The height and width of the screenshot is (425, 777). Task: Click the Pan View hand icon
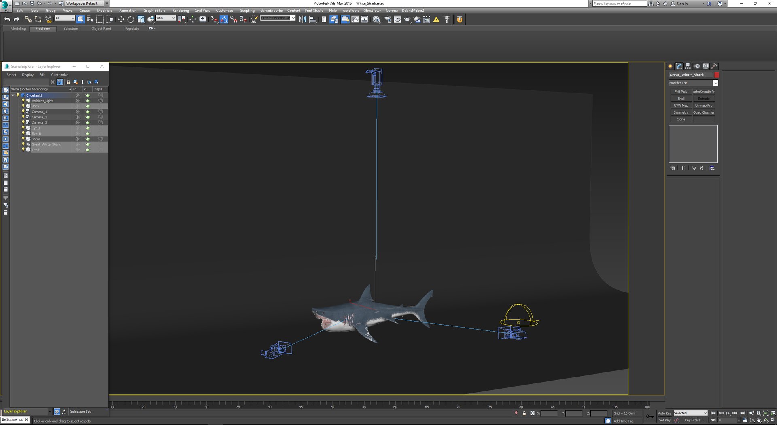coord(759,420)
